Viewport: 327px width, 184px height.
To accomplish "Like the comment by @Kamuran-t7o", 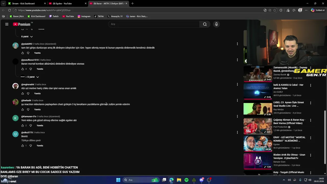I will pyautogui.click(x=22, y=126).
